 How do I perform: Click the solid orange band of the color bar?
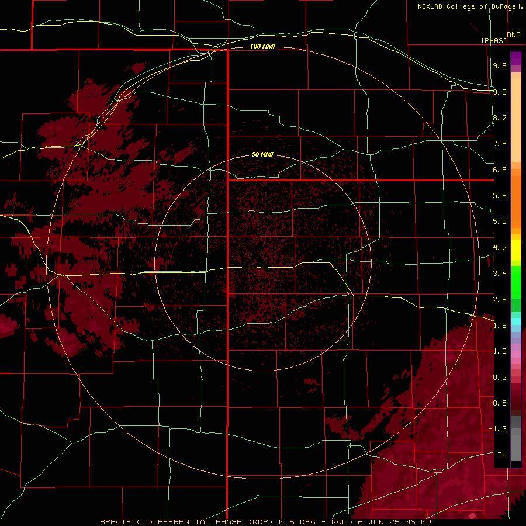point(516,201)
